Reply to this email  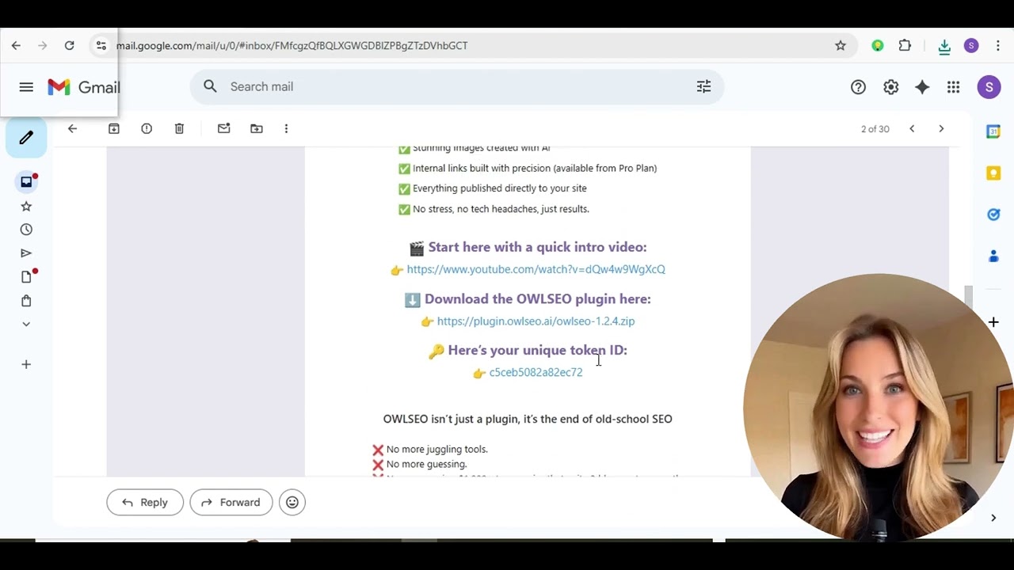click(145, 502)
